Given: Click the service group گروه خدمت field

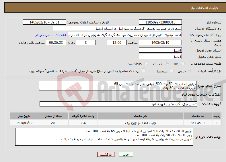Looking at the screenshot, I should tap(118, 104).
